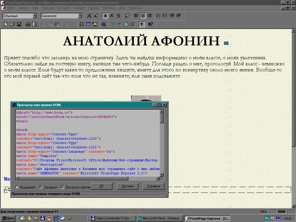This screenshot has width=296, height=222.
Task: Click the Insert Table toolbar icon
Action: click(x=88, y=25)
